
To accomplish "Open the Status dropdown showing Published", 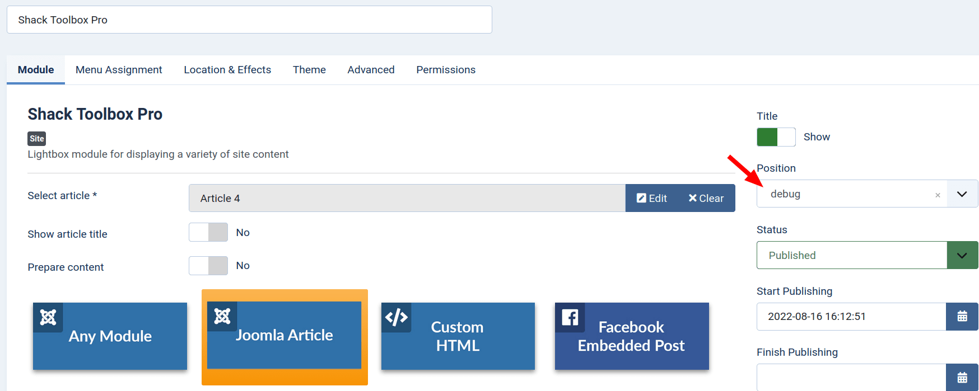I will [868, 255].
